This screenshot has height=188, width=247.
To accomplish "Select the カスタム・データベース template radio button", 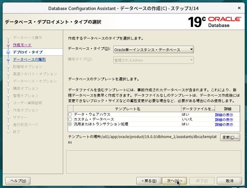I will 70,119.
